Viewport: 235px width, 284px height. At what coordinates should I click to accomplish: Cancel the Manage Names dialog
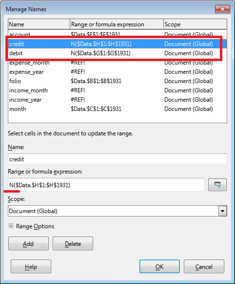point(204,266)
